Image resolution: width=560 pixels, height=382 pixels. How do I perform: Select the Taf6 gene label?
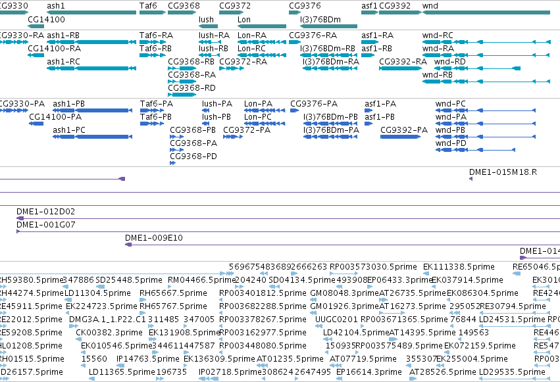pos(148,6)
